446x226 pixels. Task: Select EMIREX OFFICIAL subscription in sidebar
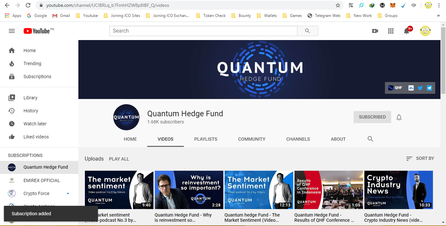(x=39, y=180)
